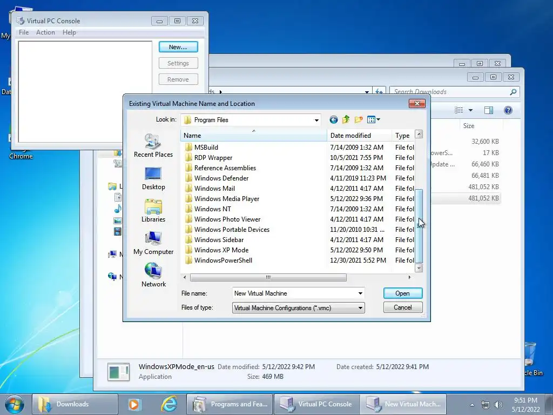Toggle the Explorer preview pane icon
This screenshot has width=553, height=415.
tap(488, 110)
